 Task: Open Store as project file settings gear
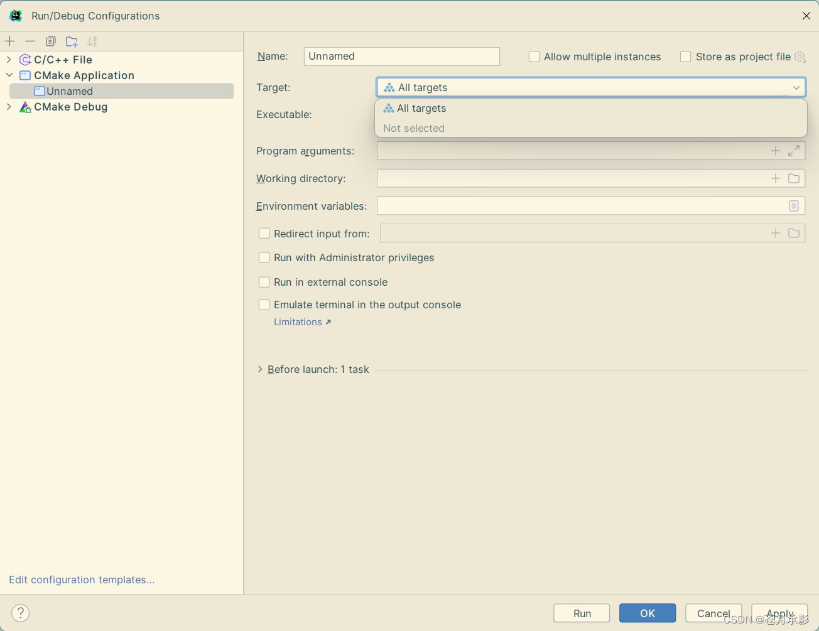(800, 57)
